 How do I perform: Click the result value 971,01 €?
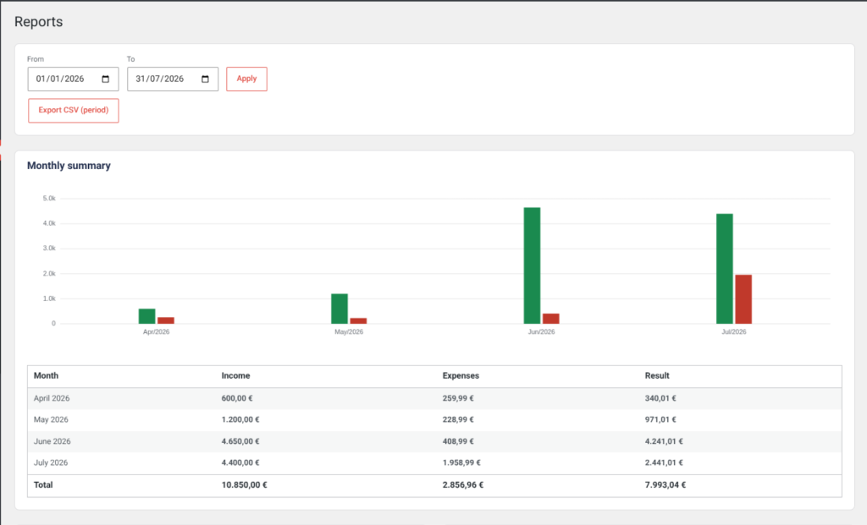click(x=660, y=419)
